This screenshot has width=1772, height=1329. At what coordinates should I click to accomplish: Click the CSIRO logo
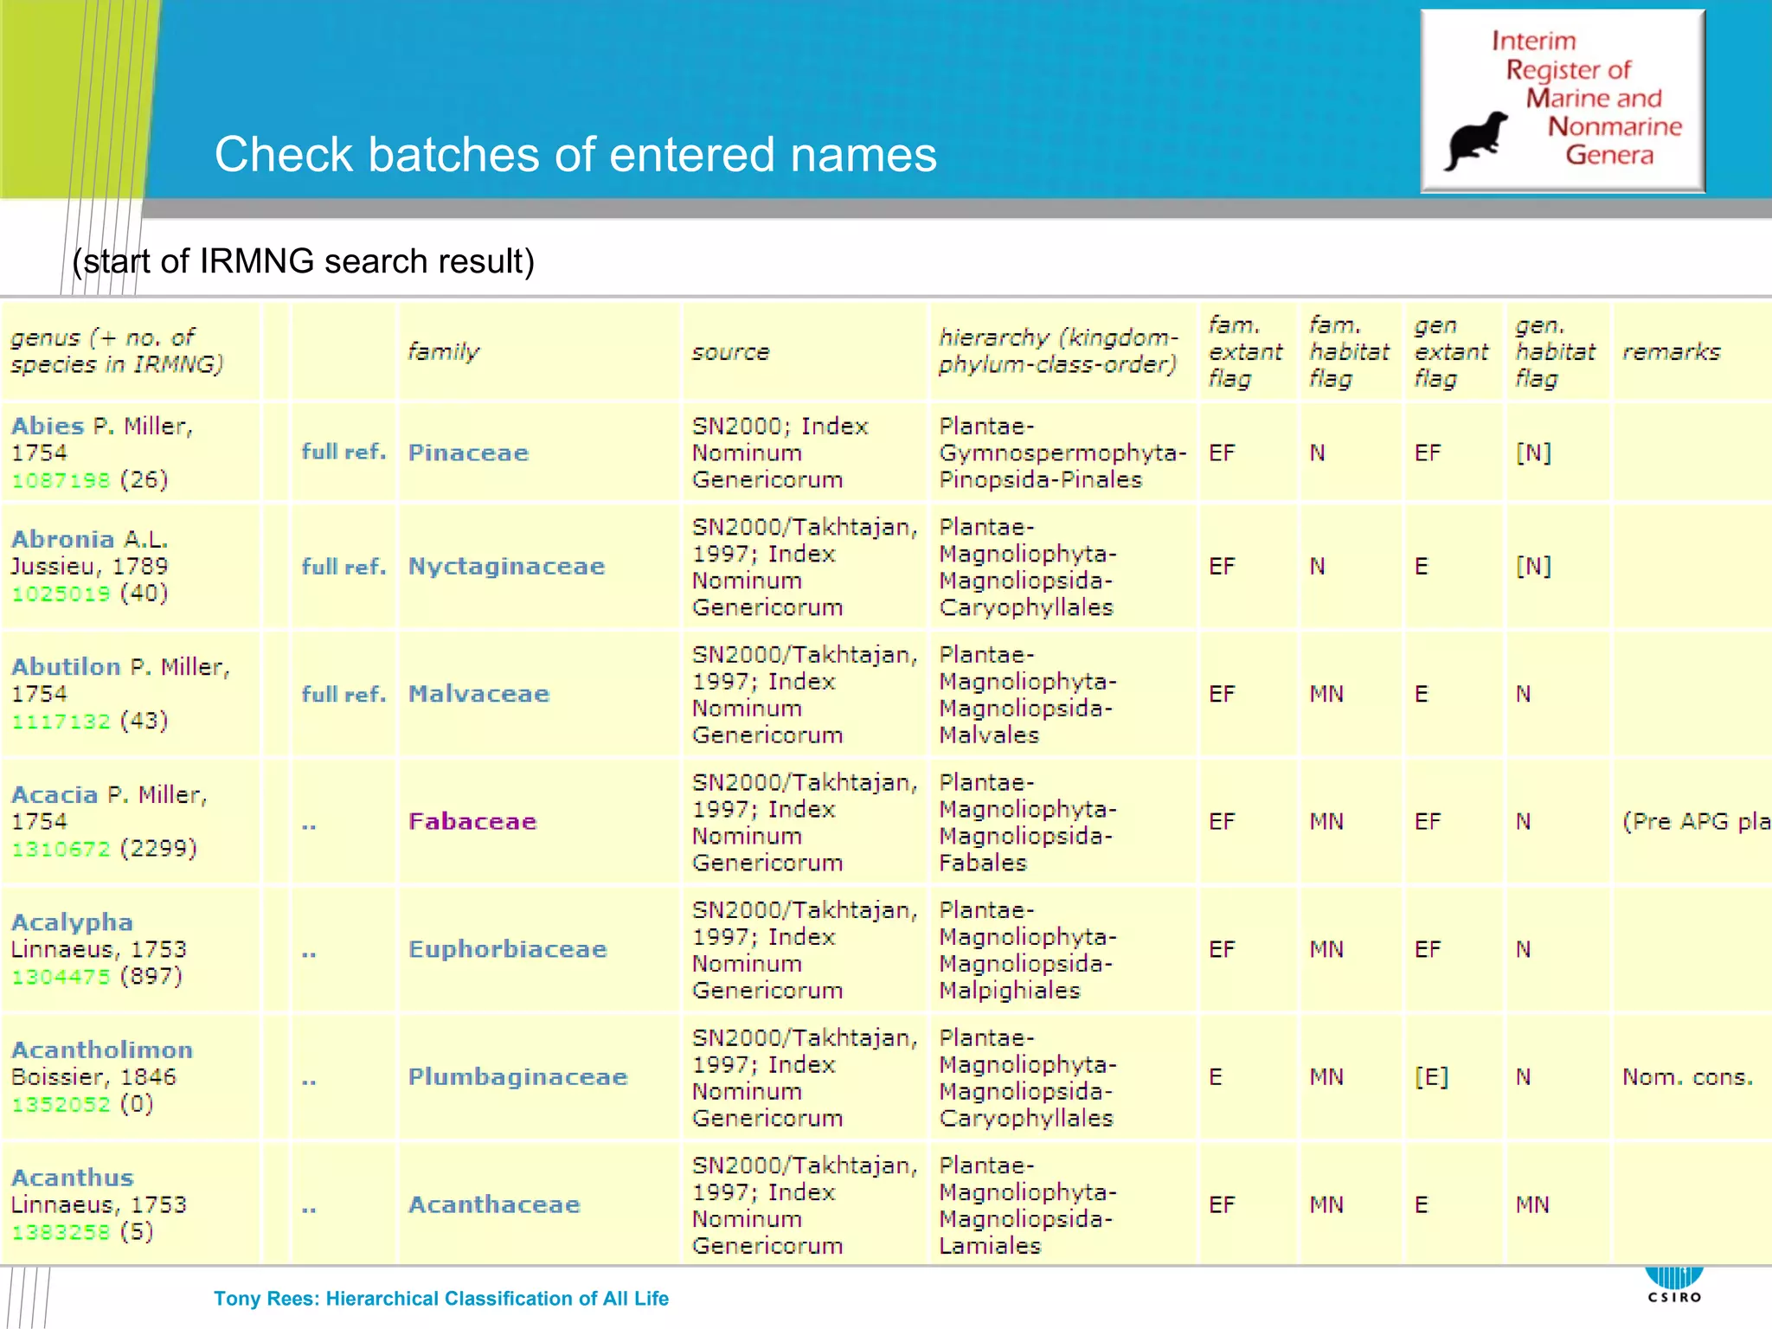1674,1285
